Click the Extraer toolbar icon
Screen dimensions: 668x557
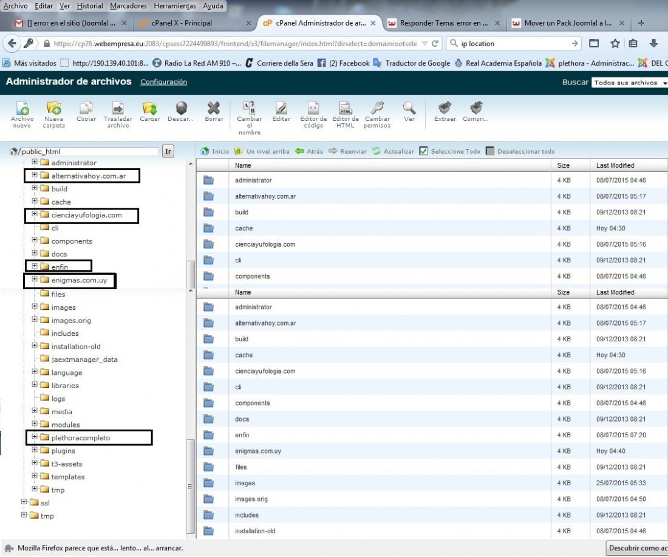pos(445,112)
